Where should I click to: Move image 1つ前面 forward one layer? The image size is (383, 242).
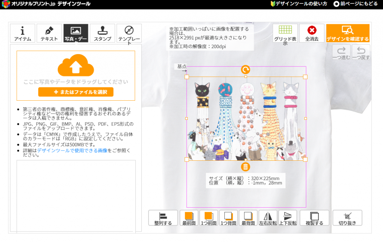(x=209, y=218)
